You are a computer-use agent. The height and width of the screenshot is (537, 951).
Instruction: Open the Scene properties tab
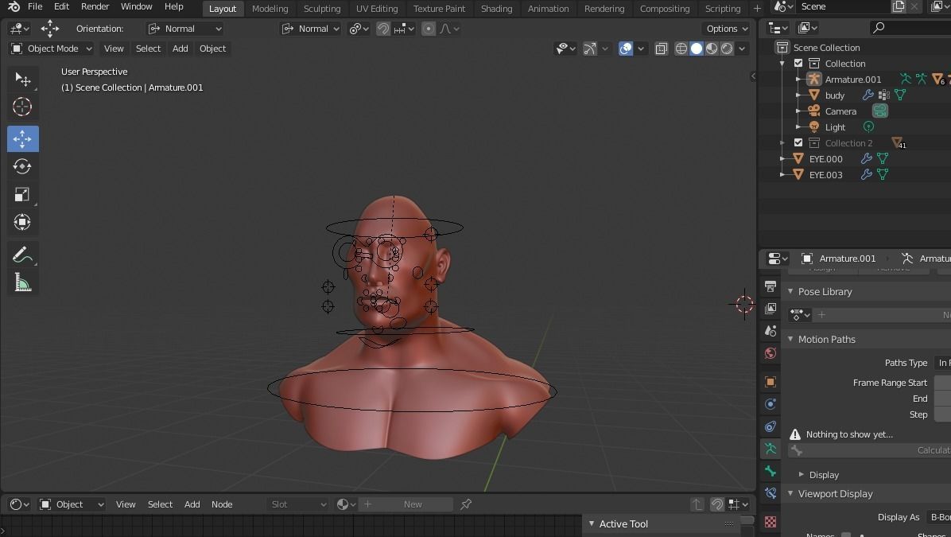point(771,331)
